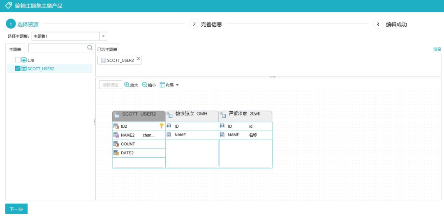
Task: Click the zoom in (放大) magnifier icon
Action: [x=127, y=85]
